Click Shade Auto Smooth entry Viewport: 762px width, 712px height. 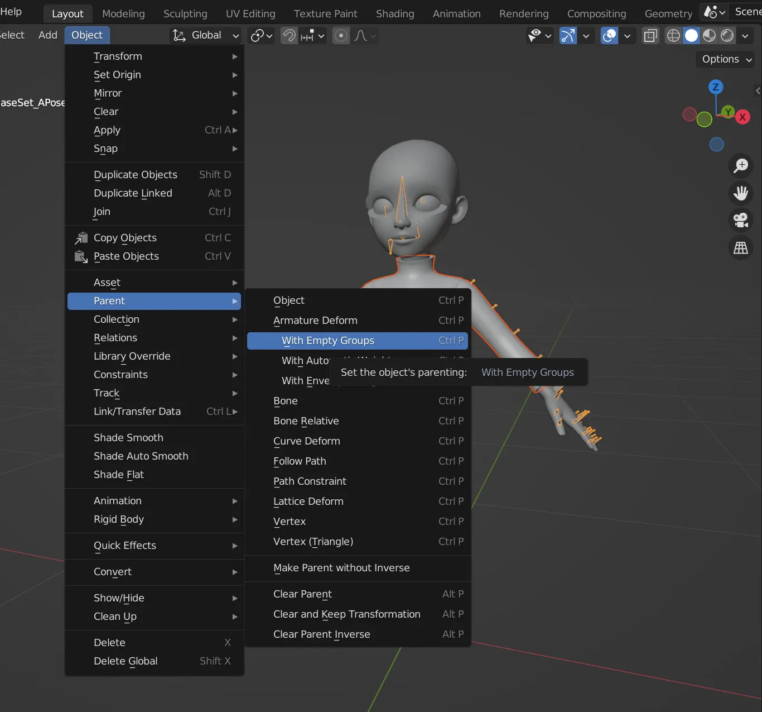pos(155,456)
